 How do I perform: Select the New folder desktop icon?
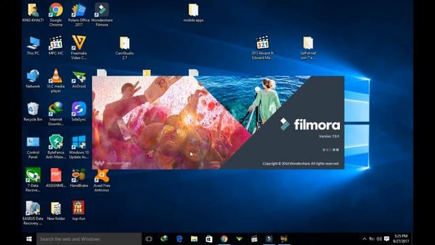(x=56, y=211)
